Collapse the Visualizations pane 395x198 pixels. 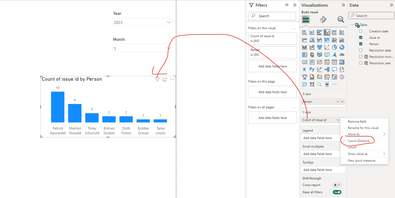343,5
